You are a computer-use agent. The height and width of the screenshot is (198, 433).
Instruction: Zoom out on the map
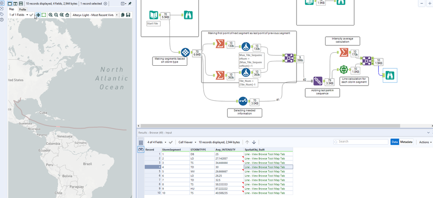point(56,15)
